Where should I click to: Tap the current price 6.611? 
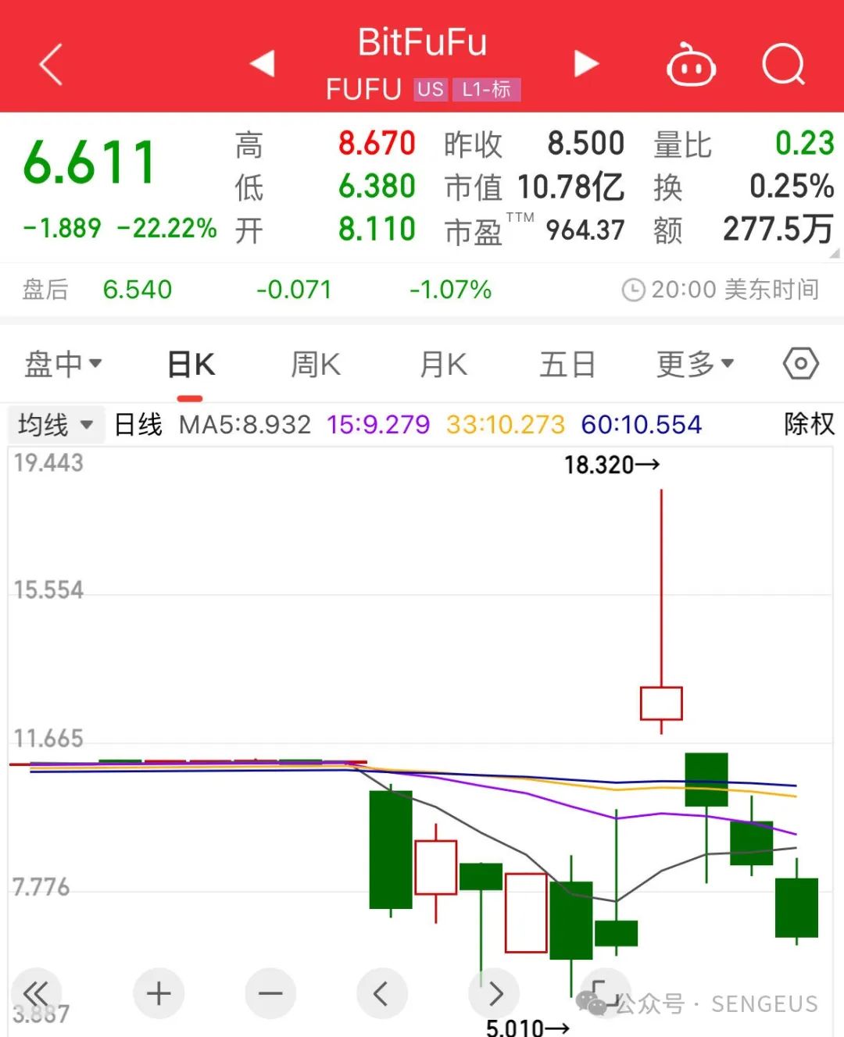[x=90, y=162]
